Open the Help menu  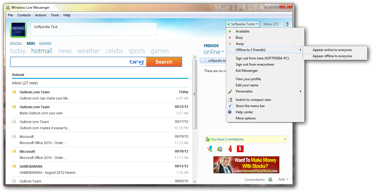[x=67, y=15]
